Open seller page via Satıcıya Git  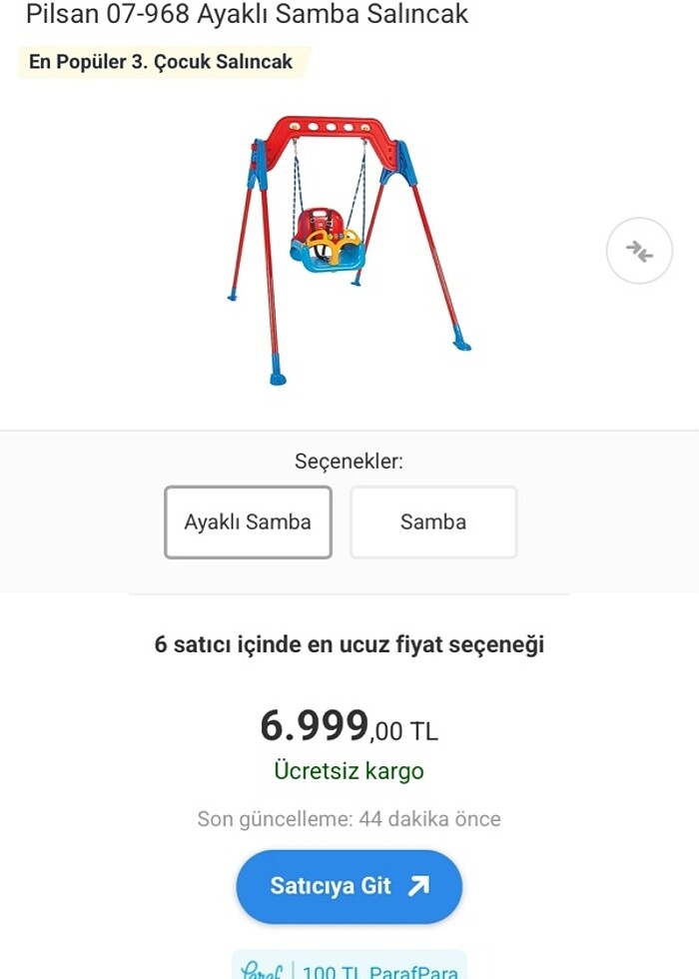click(x=349, y=886)
